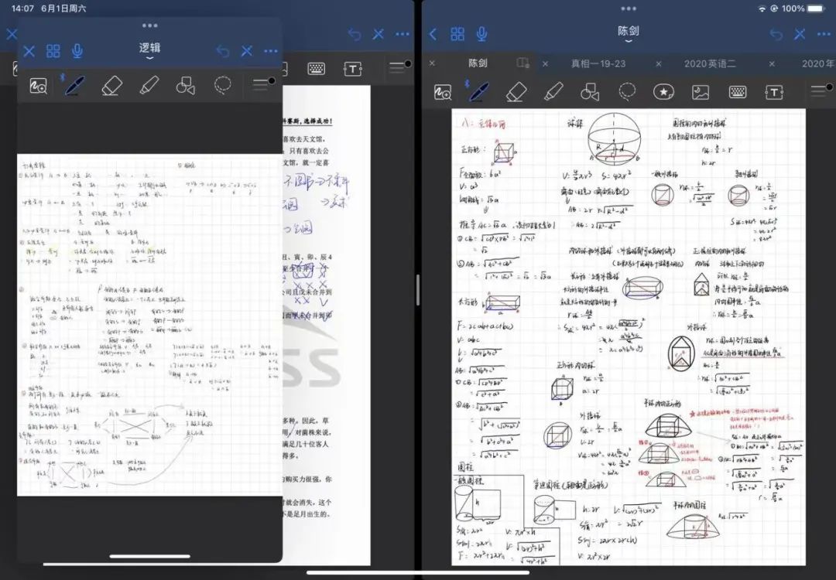The height and width of the screenshot is (580, 836).
Task: Toggle microphone recording in 逻辑 window
Action: click(x=77, y=51)
